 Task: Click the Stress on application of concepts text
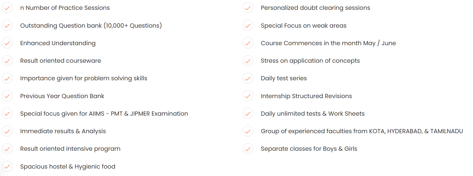(x=310, y=61)
